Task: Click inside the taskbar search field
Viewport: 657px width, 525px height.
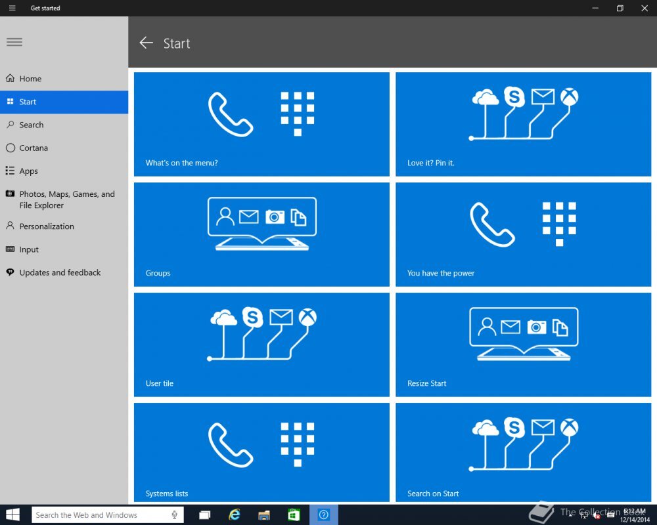Action: click(x=99, y=514)
